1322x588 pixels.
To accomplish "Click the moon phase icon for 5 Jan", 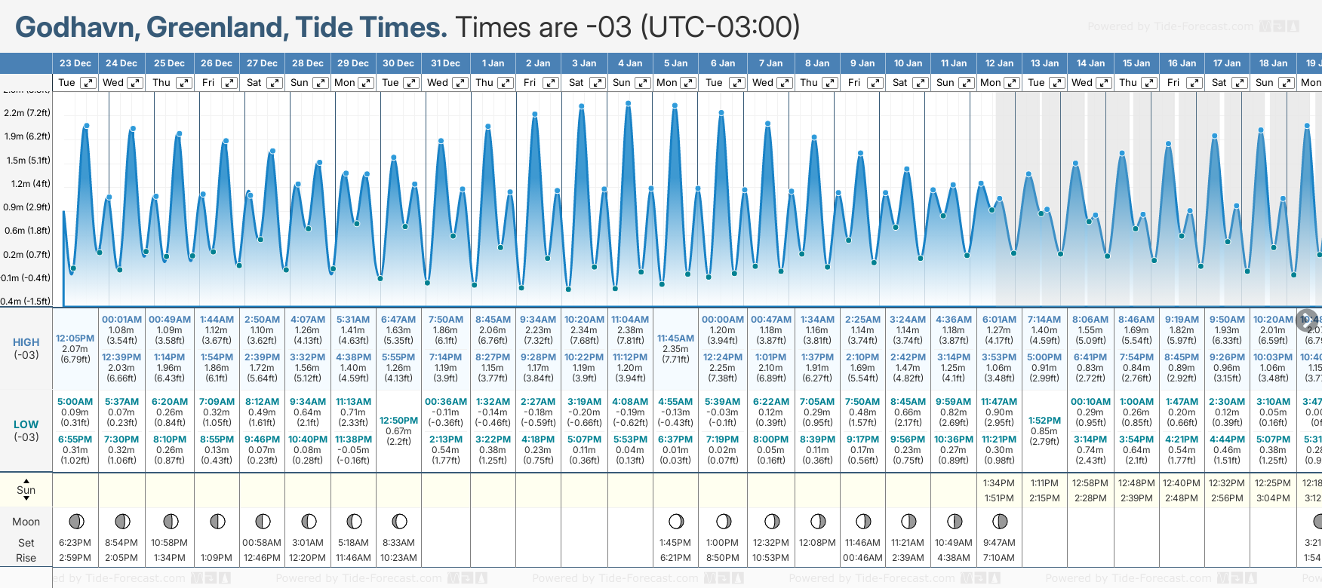I will click(676, 521).
